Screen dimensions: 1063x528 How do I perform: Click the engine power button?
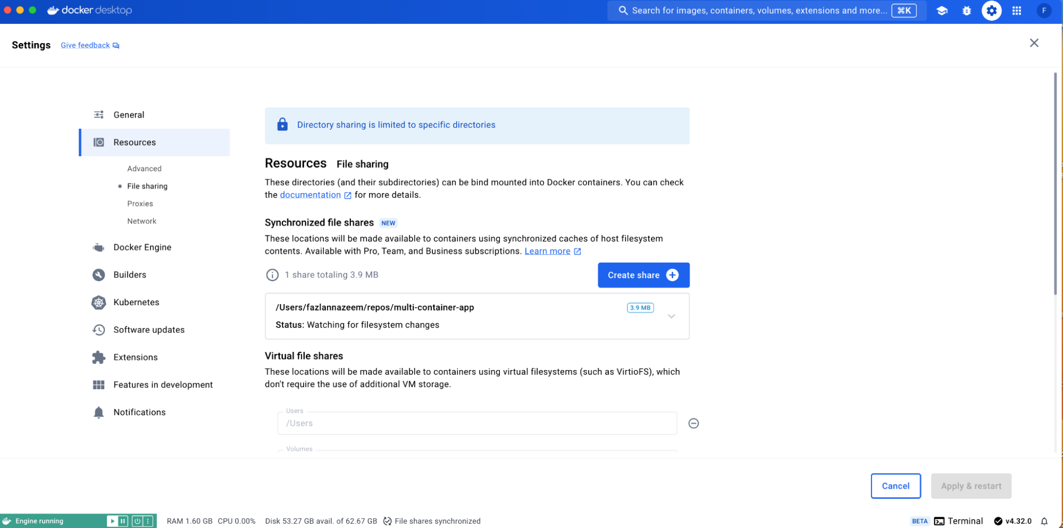point(137,521)
